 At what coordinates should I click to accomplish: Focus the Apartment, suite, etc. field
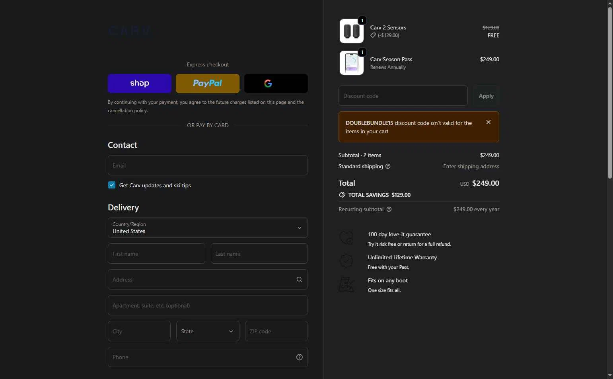[x=208, y=305]
